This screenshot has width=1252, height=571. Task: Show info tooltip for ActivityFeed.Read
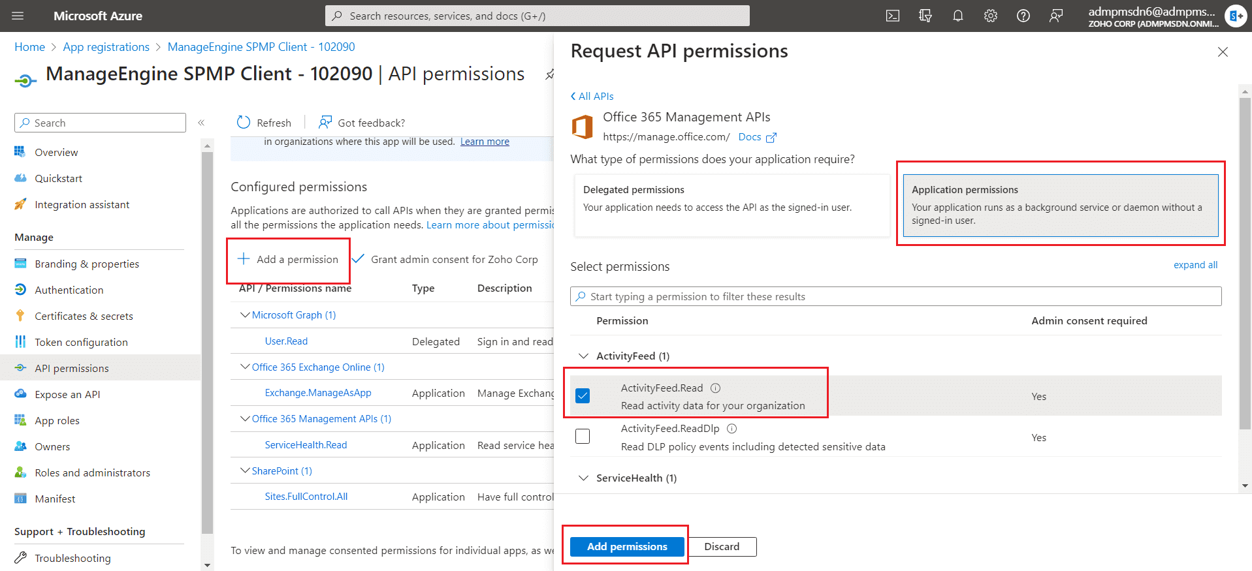[x=715, y=388]
